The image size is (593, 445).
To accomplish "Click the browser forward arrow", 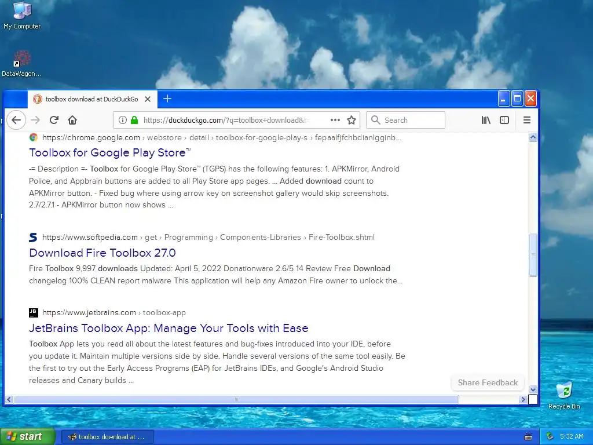I will tap(35, 120).
